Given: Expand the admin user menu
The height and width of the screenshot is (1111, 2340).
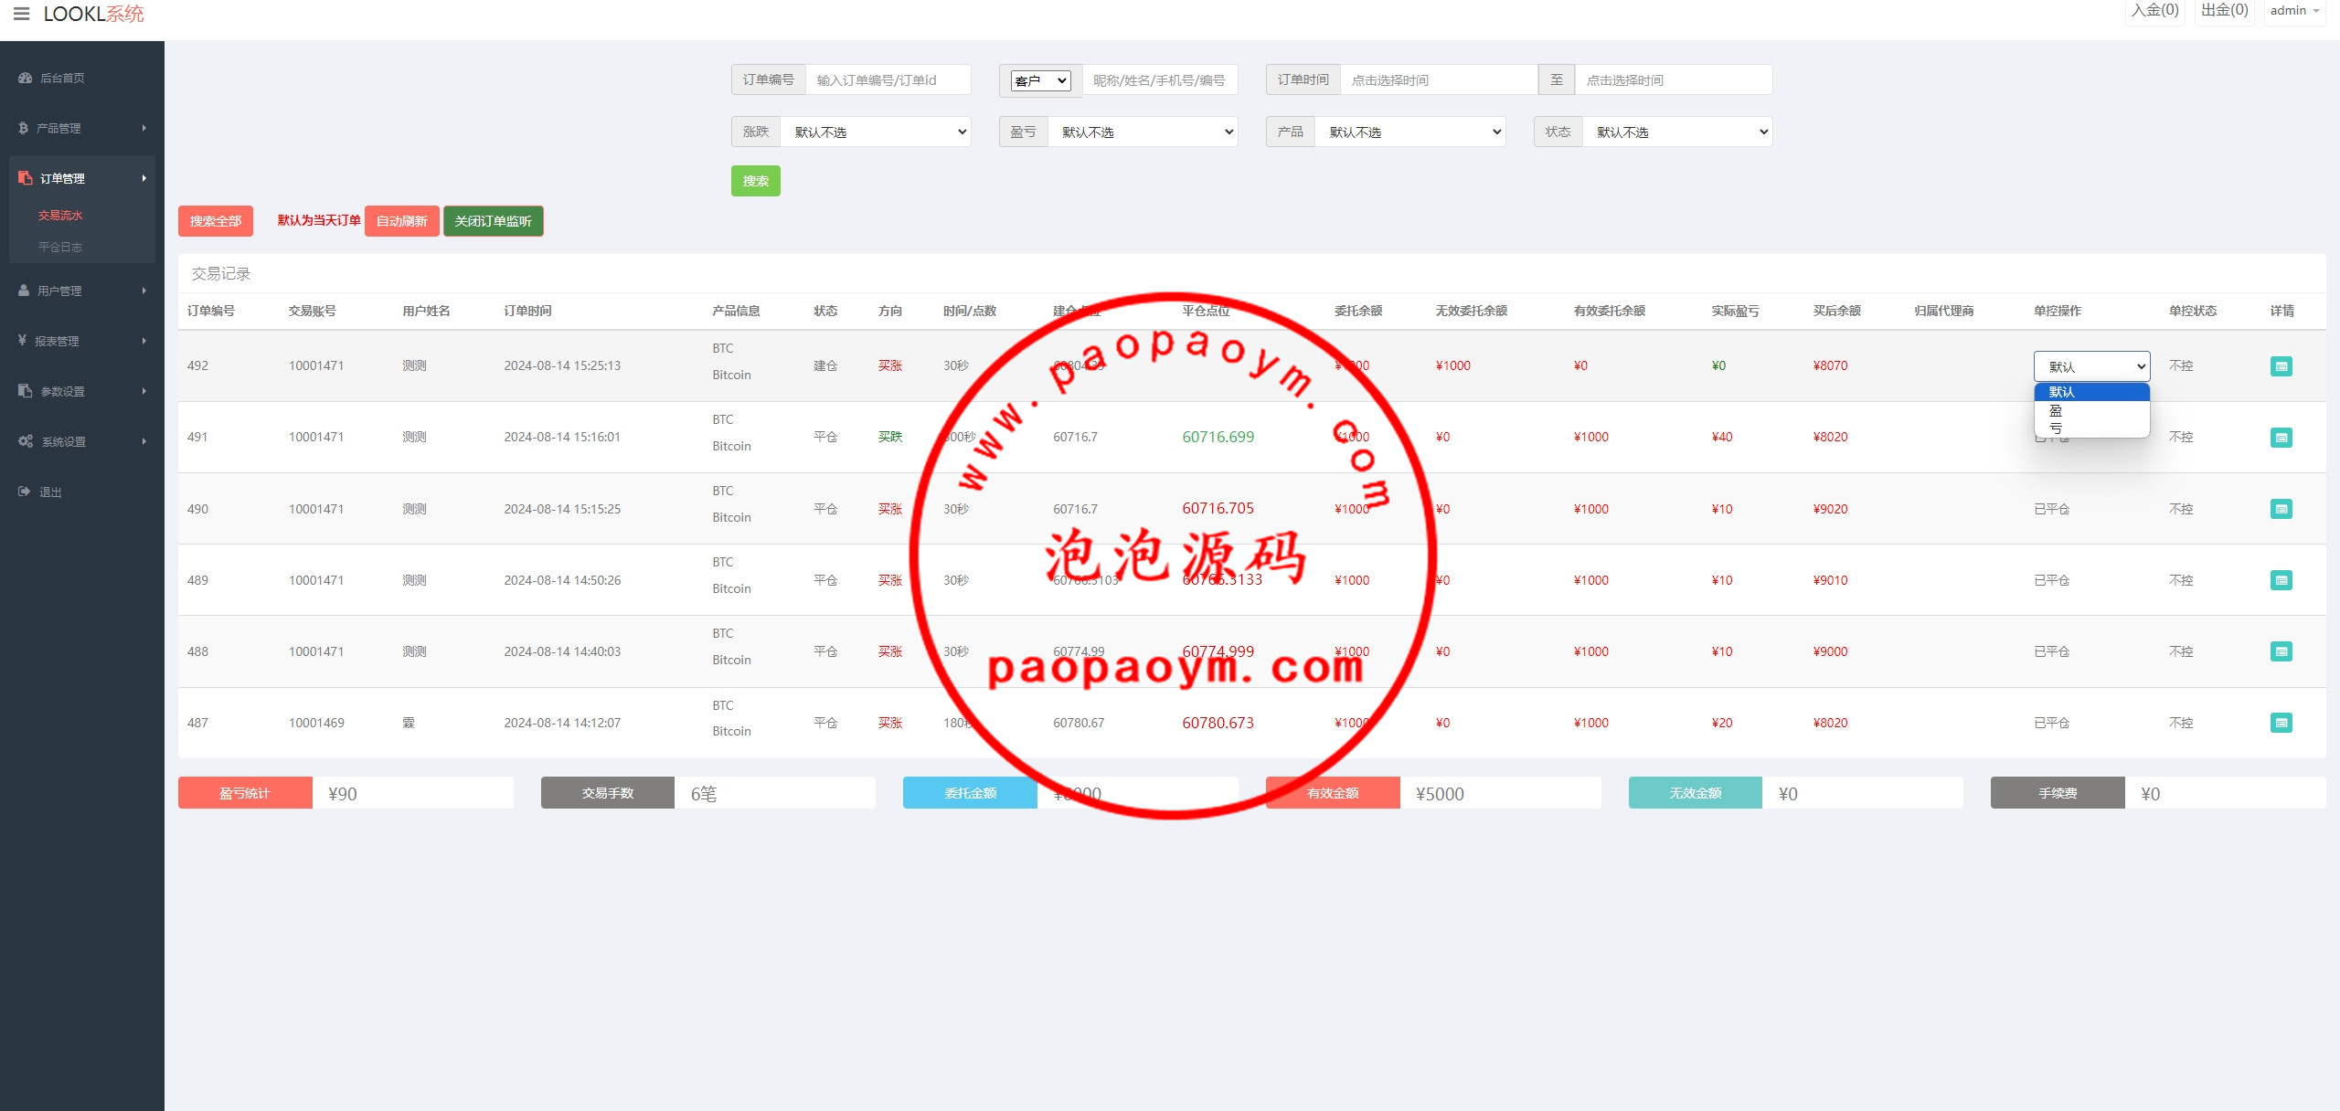Looking at the screenshot, I should coord(2294,11).
